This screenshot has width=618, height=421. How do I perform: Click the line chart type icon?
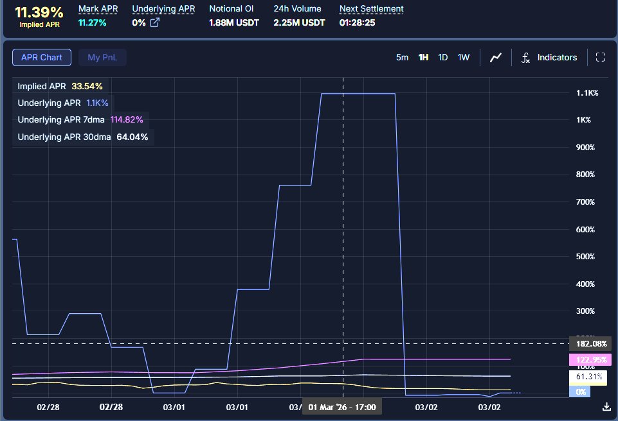point(496,58)
